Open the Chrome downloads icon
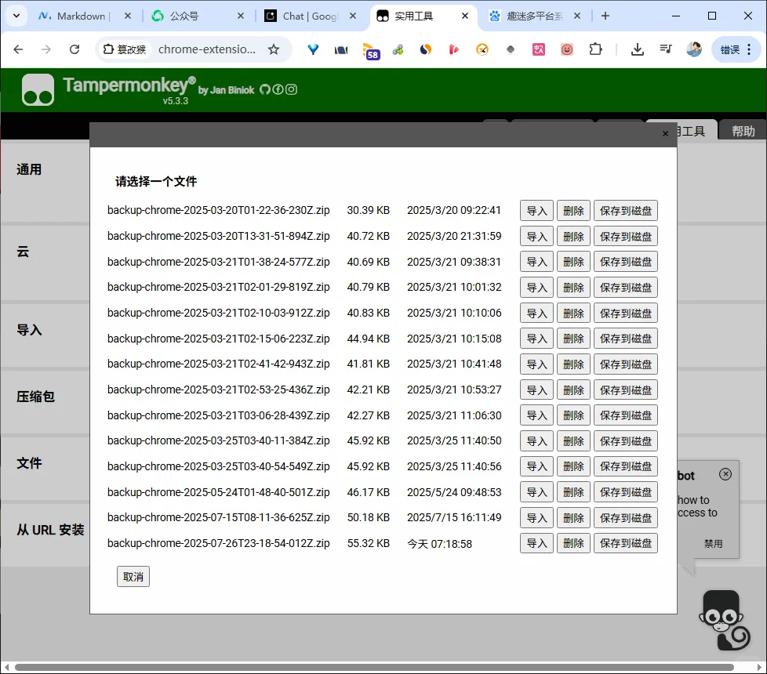The height and width of the screenshot is (674, 767). click(637, 49)
